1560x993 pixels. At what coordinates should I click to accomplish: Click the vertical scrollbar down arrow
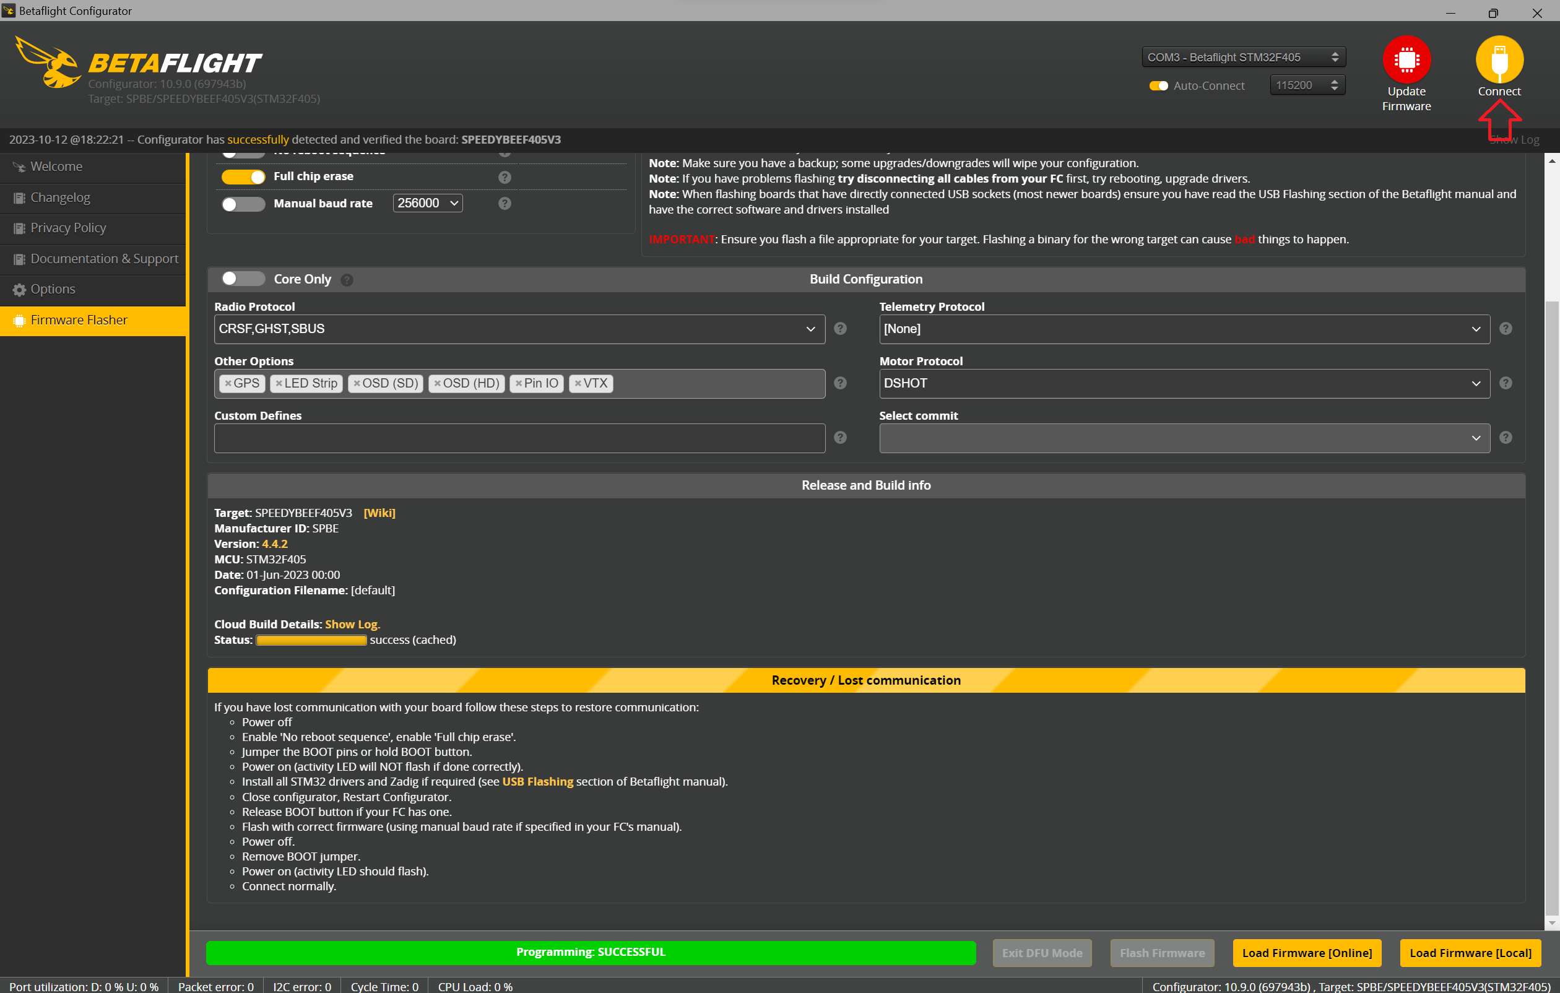pos(1551,923)
